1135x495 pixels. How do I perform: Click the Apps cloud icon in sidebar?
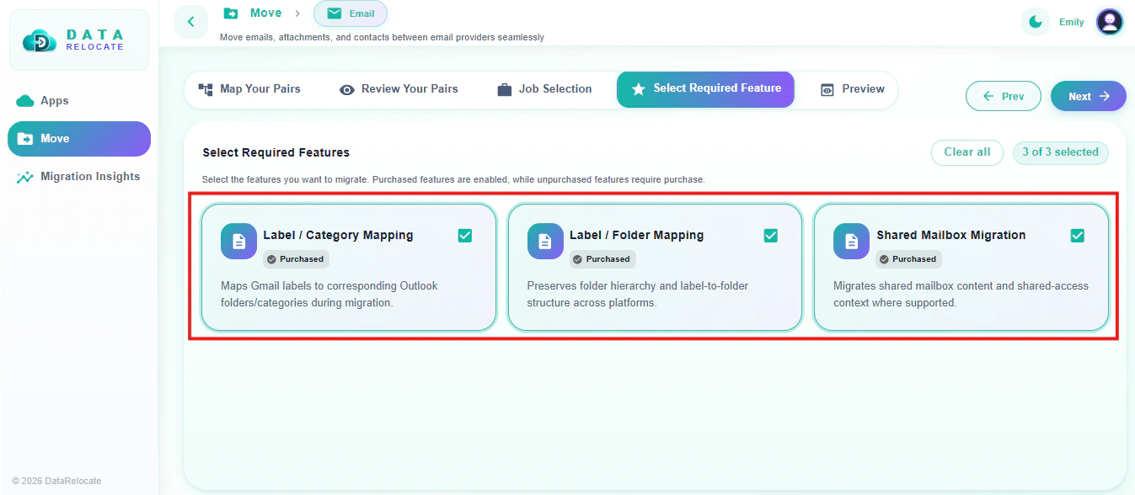25,101
